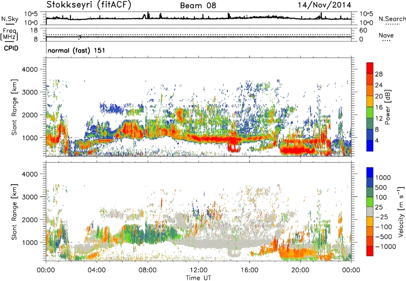Image resolution: width=406 pixels, height=281 pixels.
Task: Click the "Power [dB]" colorbar title
Action: 387,107
